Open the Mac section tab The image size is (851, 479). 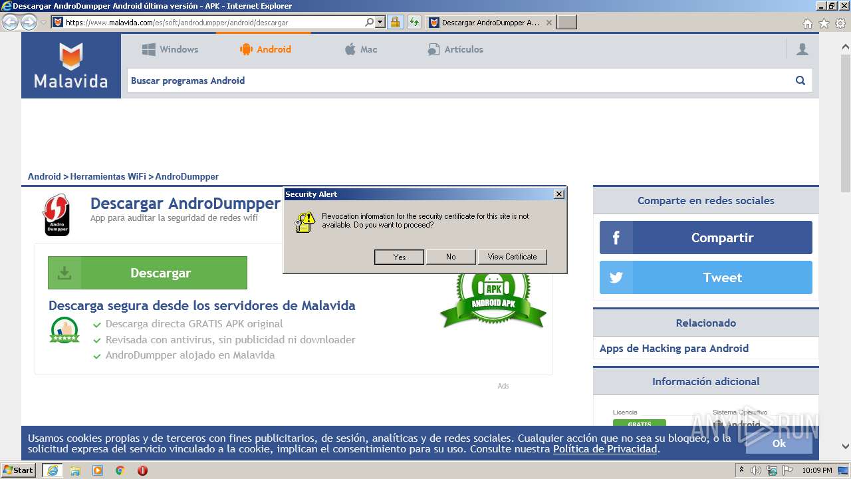360,49
